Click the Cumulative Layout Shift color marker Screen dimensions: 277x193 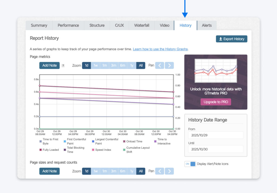pos(124,149)
